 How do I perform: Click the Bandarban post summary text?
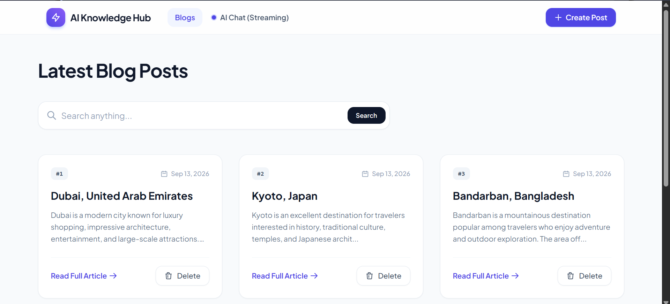tap(531, 227)
